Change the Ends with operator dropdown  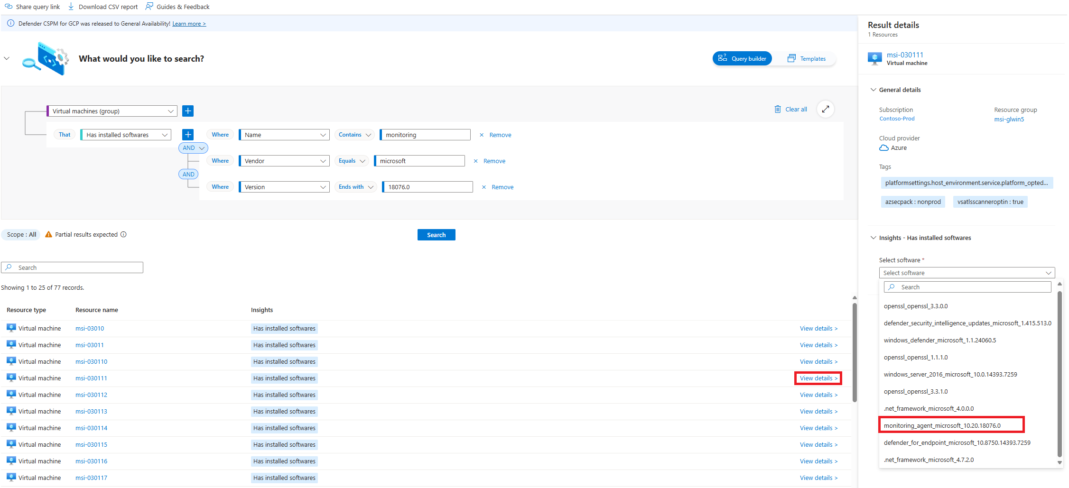(x=355, y=186)
